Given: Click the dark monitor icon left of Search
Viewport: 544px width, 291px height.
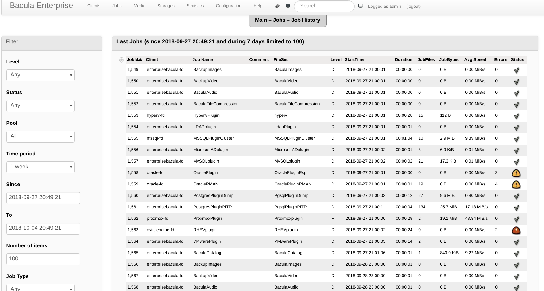Looking at the screenshot, I should (x=288, y=6).
